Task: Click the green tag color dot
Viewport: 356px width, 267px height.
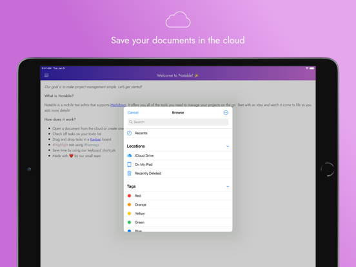Action: coord(129,222)
